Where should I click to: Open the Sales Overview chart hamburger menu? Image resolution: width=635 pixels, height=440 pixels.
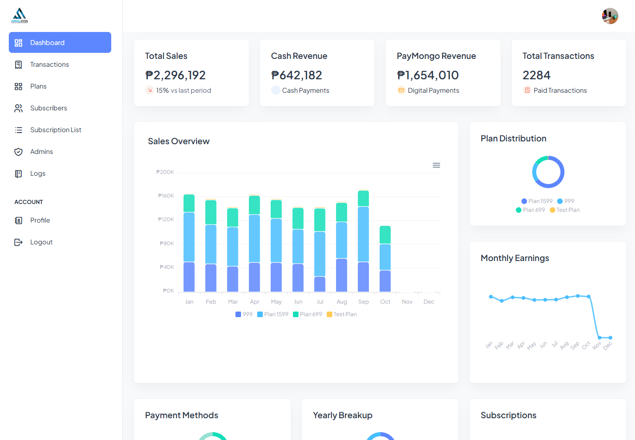(436, 165)
